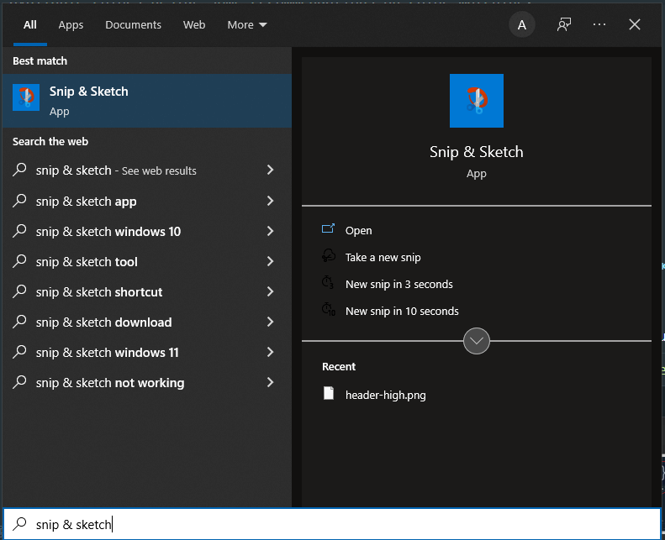The width and height of the screenshot is (665, 540).
Task: Switch to the Documents tab
Action: pyautogui.click(x=133, y=24)
